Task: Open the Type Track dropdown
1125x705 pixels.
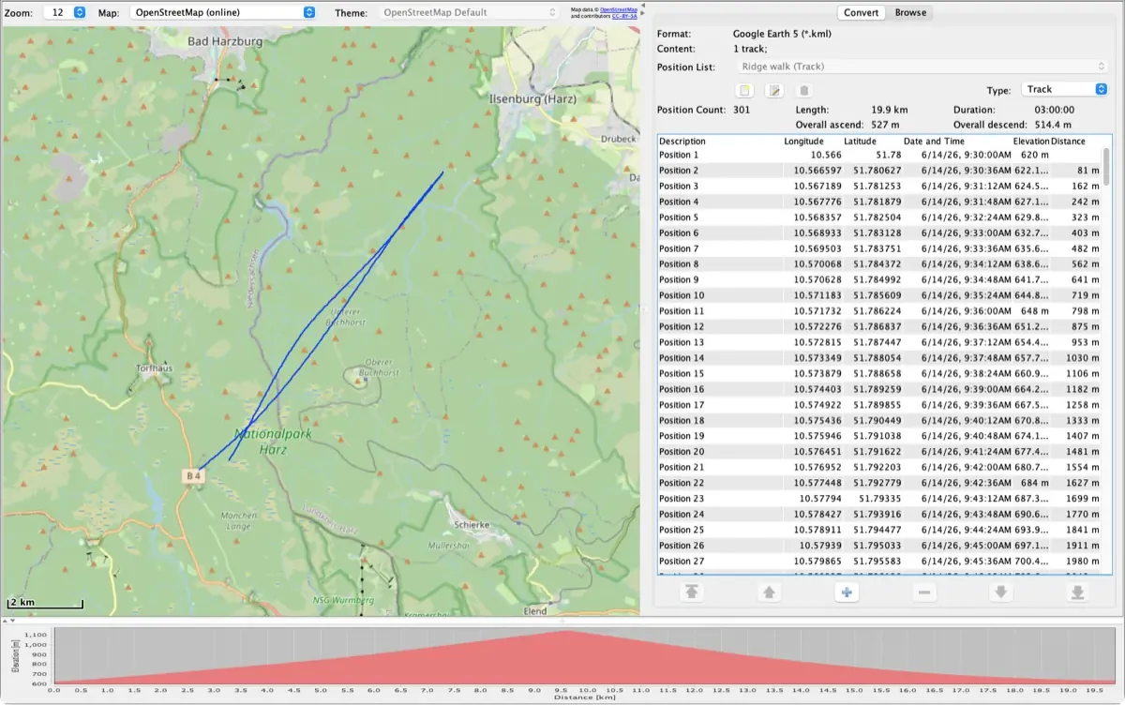Action: coord(1064,89)
